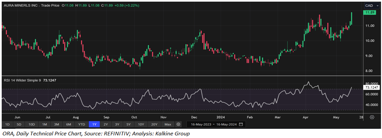
Task: Select the 3M time range
Action: [x=56, y=124]
